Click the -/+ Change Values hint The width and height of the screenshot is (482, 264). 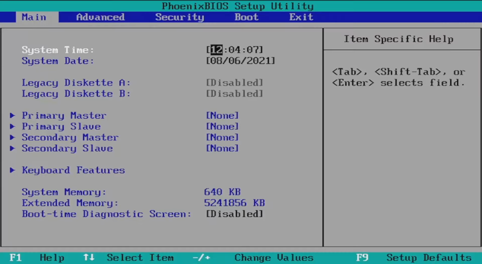(x=253, y=257)
